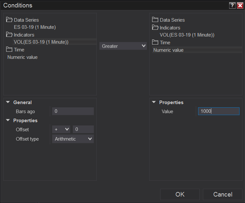Open the offset sign dropdown showing plus
Viewport: 245px width, 203px height.
coord(61,129)
